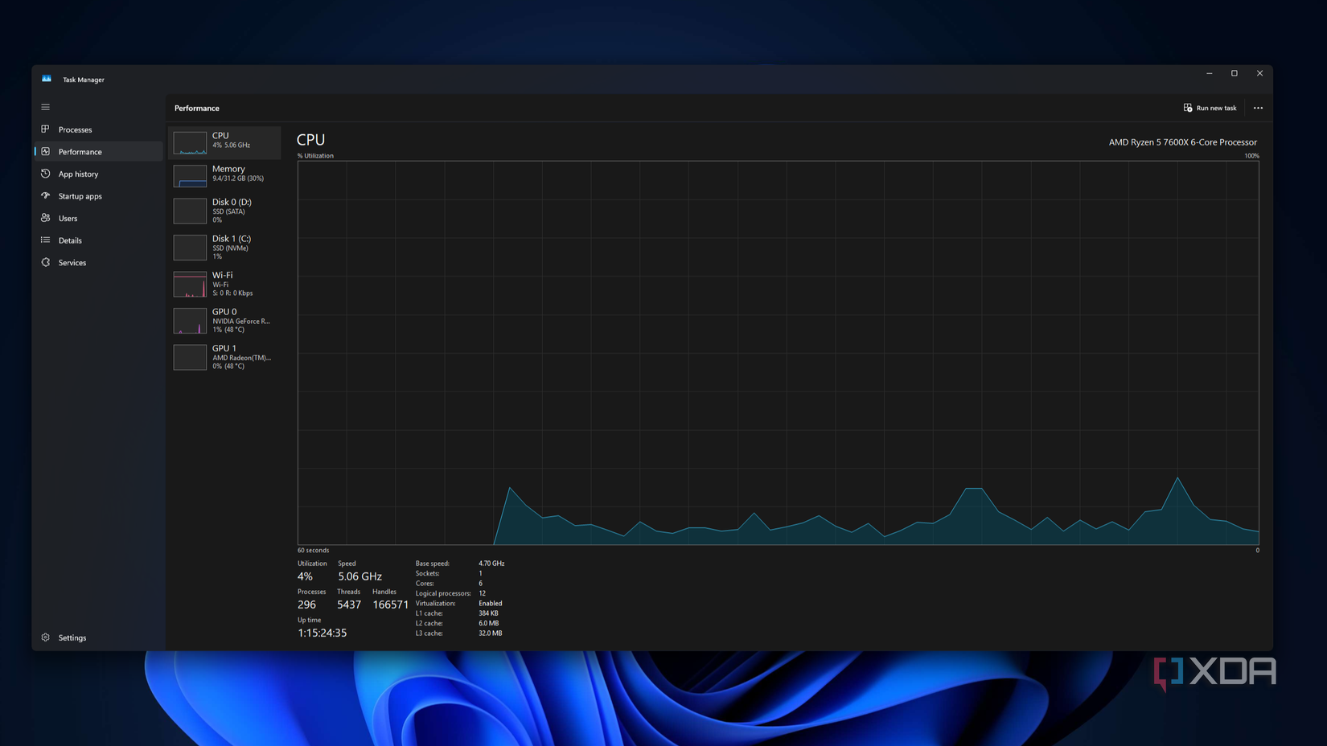Open the three-dot more options menu

pyautogui.click(x=1258, y=108)
